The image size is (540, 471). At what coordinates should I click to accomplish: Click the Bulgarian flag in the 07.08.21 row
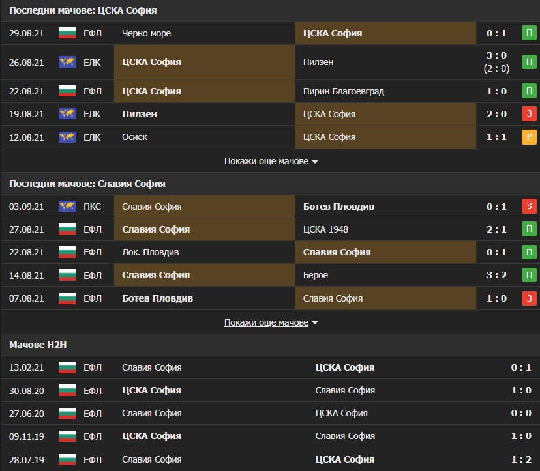point(67,298)
